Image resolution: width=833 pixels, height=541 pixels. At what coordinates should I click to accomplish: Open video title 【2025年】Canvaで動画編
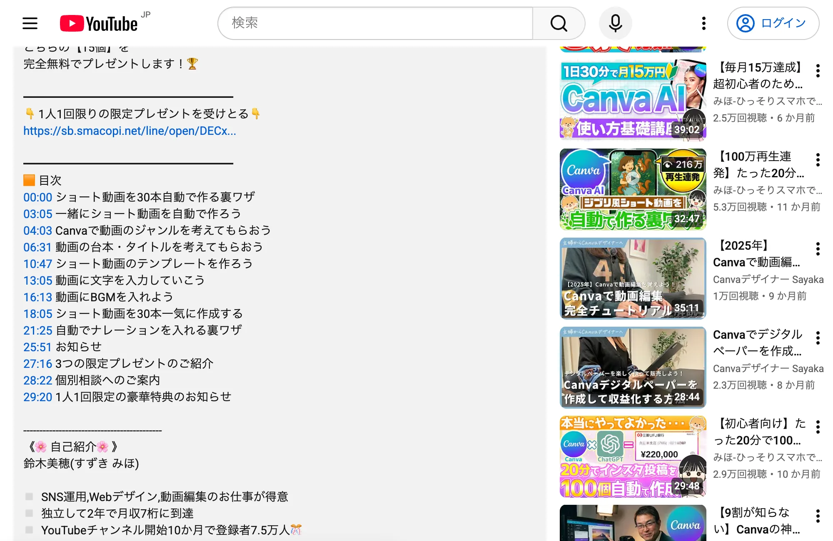756,254
